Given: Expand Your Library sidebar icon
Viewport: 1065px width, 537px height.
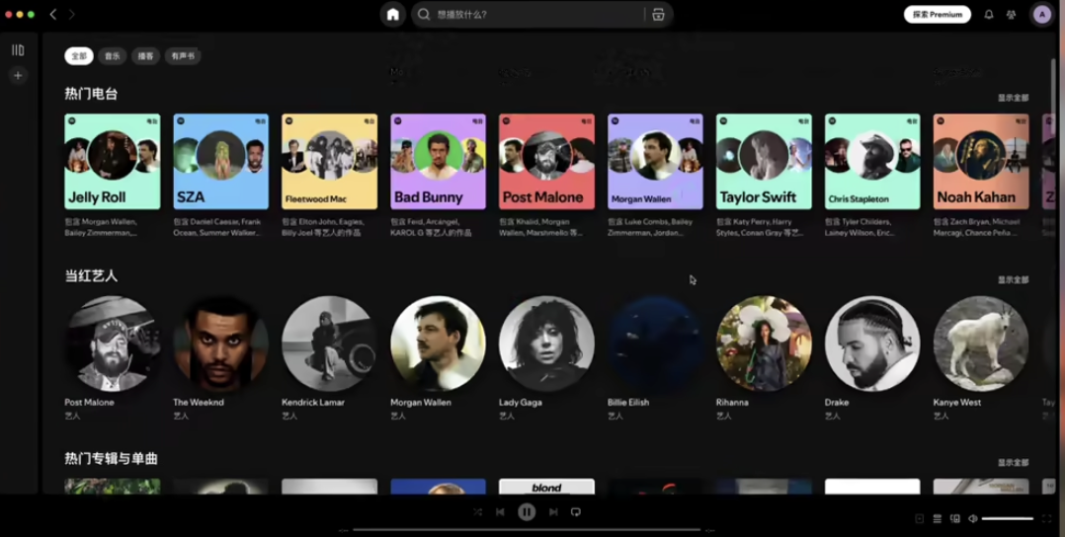Looking at the screenshot, I should click(x=18, y=50).
